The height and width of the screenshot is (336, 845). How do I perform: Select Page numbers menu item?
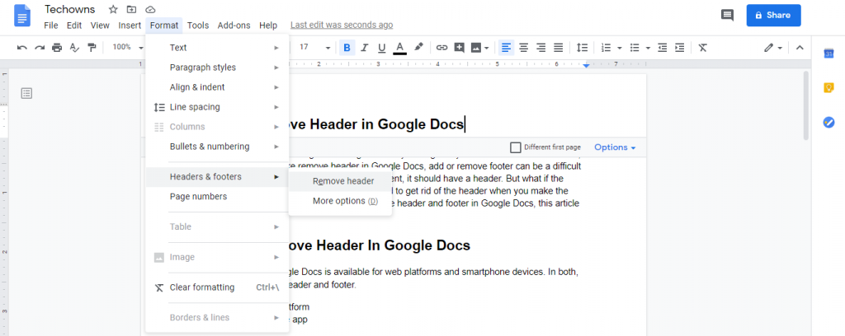[x=217, y=197]
